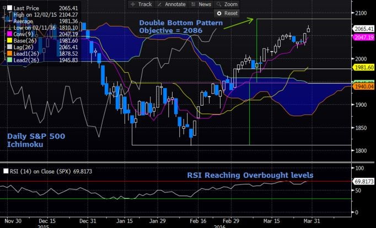Click the magenta 2047.19 axis tag
376x228 pixels.
coord(364,37)
